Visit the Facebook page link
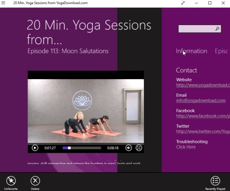The width and height of the screenshot is (230, 191). point(203,116)
